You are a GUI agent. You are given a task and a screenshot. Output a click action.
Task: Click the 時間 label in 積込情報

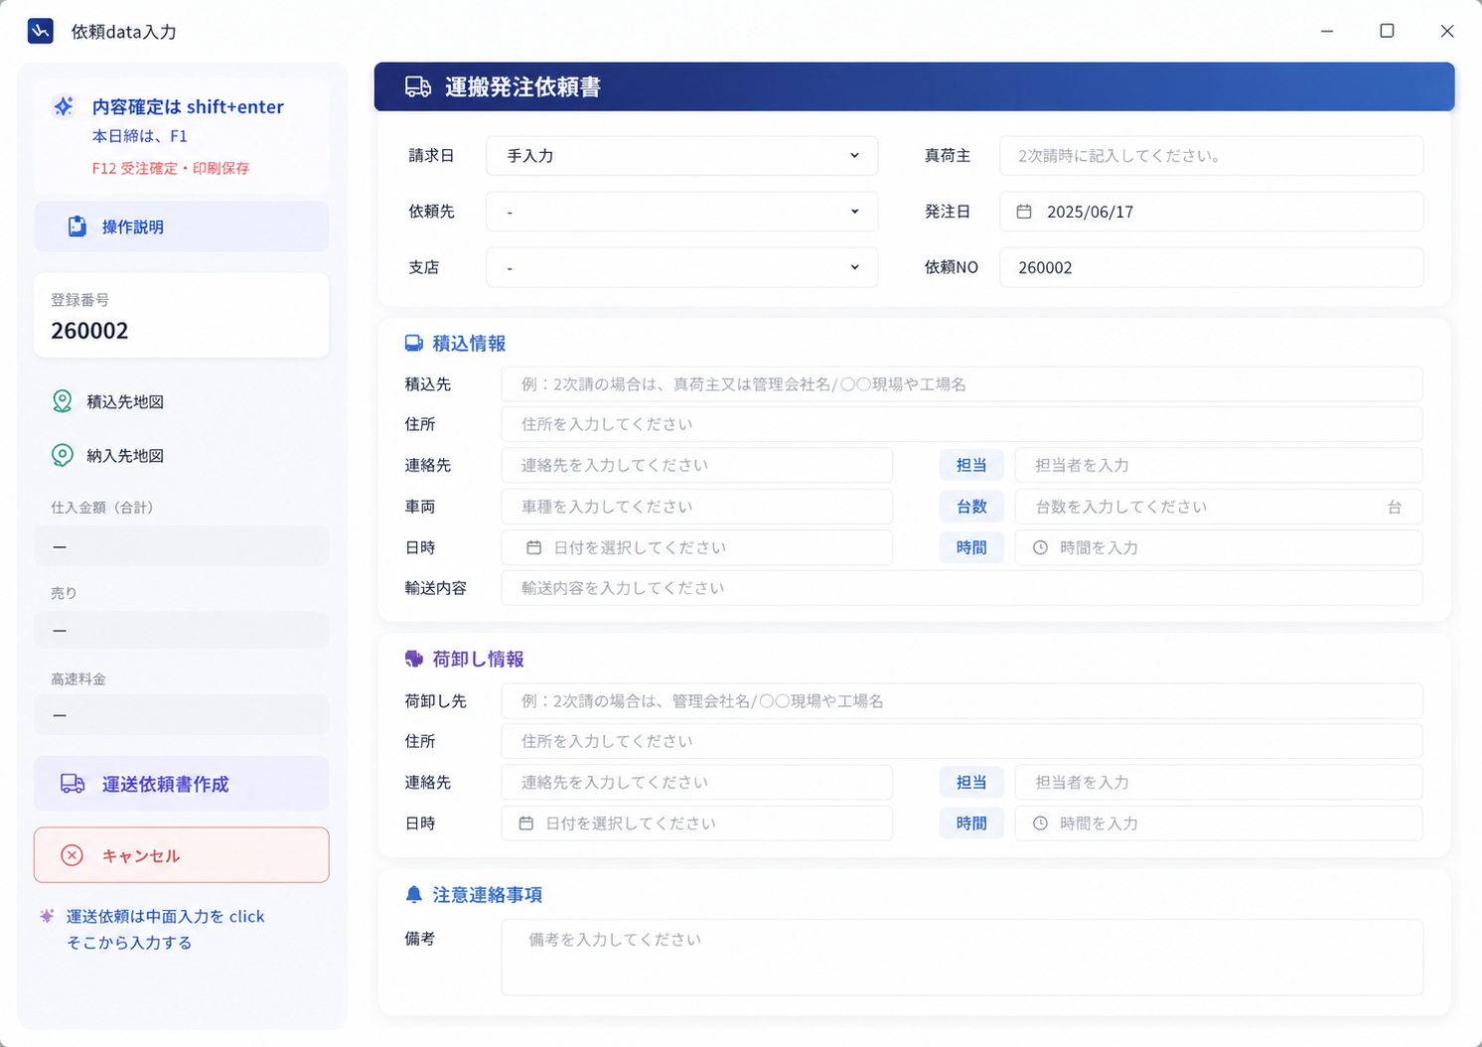click(971, 547)
